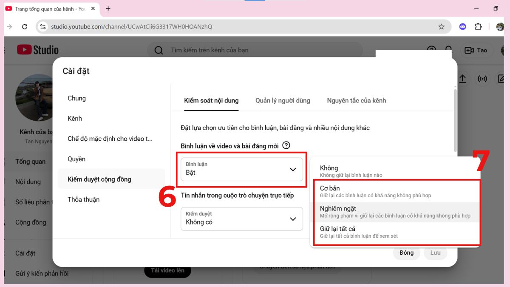The image size is (510, 287).
Task: Click the Studio search field
Action: tap(255, 50)
